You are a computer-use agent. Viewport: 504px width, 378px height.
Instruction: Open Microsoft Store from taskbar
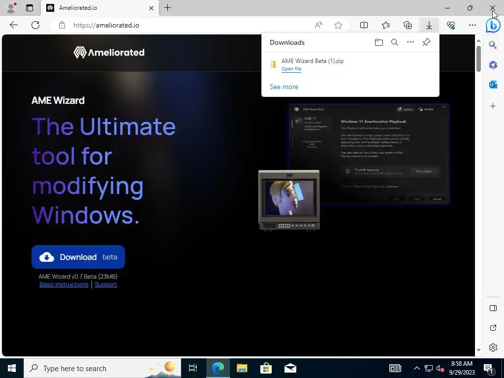[x=266, y=368]
